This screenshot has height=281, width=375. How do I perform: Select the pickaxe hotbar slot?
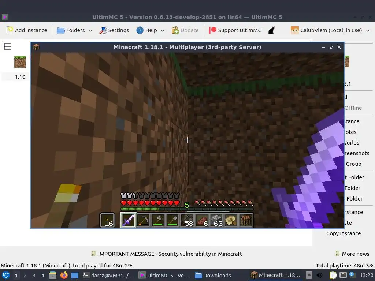coord(143,220)
